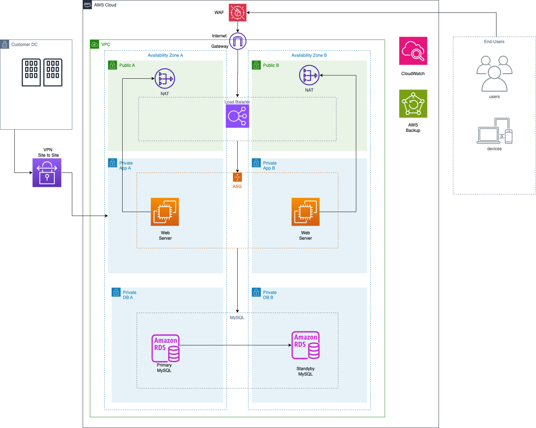Click the Private App A lock icon
Image resolution: width=536 pixels, height=428 pixels.
pos(113,163)
